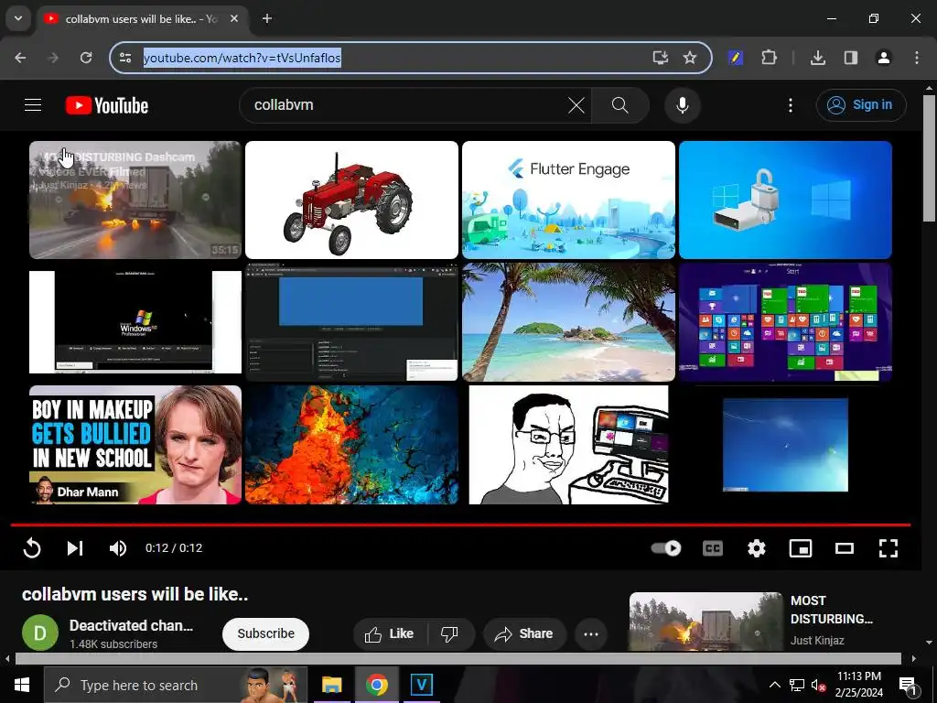Open YouTube hamburger guide menu
This screenshot has height=703, width=937.
(33, 105)
